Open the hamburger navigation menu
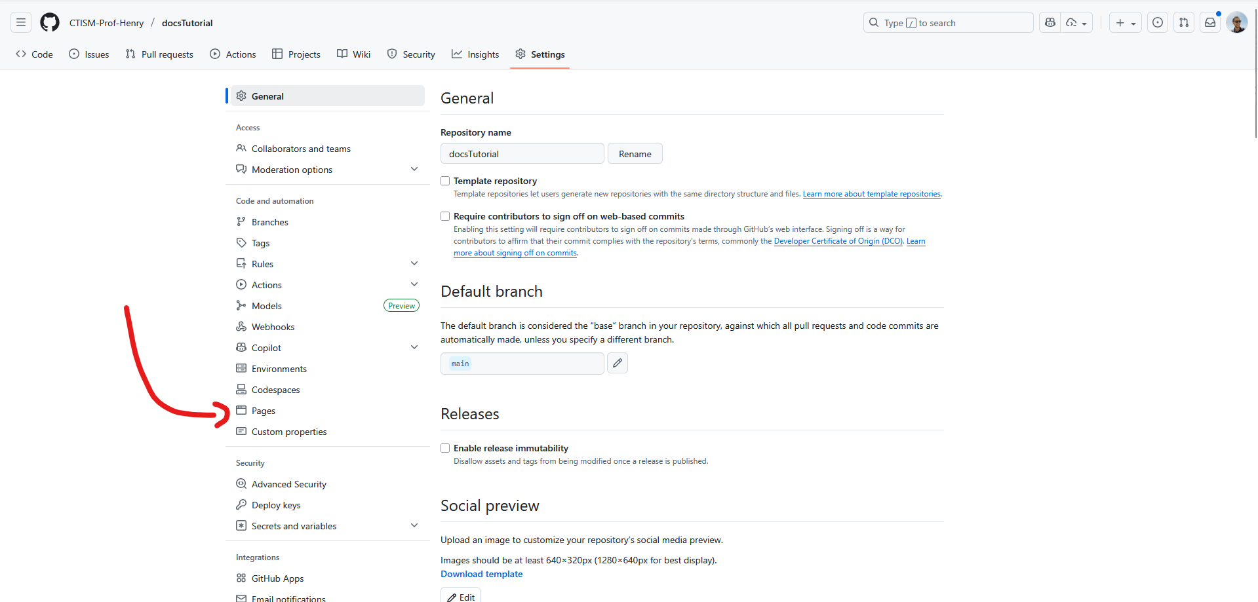 click(x=21, y=23)
